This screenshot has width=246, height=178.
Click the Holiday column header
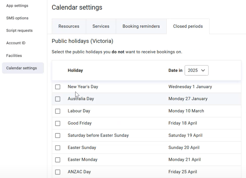pos(75,70)
